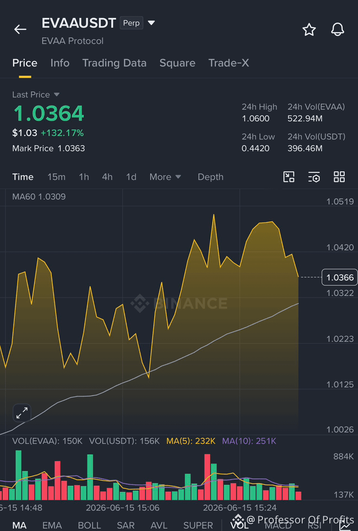Select the 1d interval
The image size is (358, 531).
tap(131, 177)
